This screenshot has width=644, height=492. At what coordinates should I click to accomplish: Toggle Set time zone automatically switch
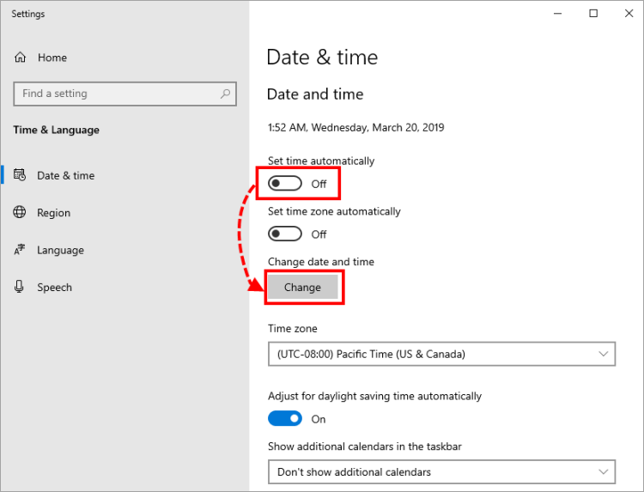pyautogui.click(x=284, y=234)
